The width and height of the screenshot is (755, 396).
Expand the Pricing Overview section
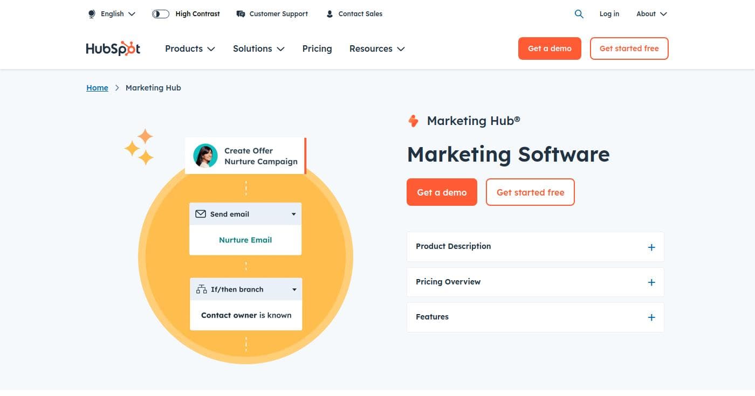click(651, 282)
